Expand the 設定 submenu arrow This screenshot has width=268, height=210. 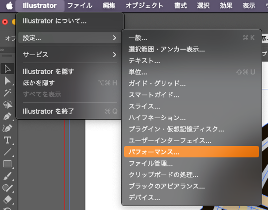coord(115,38)
